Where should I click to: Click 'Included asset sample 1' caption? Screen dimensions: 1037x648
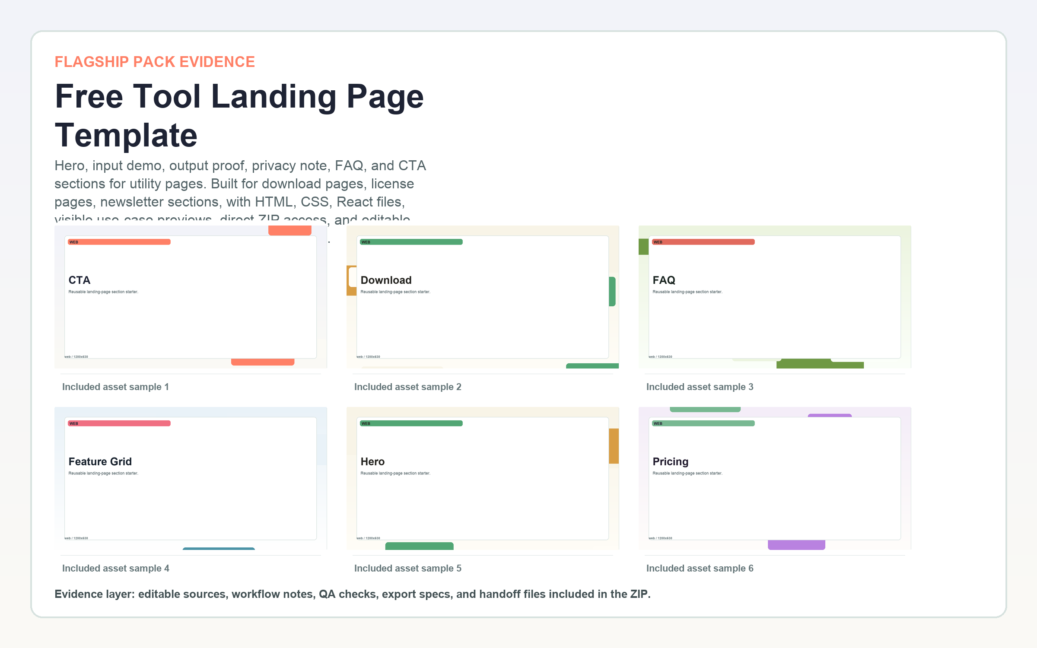[115, 387]
